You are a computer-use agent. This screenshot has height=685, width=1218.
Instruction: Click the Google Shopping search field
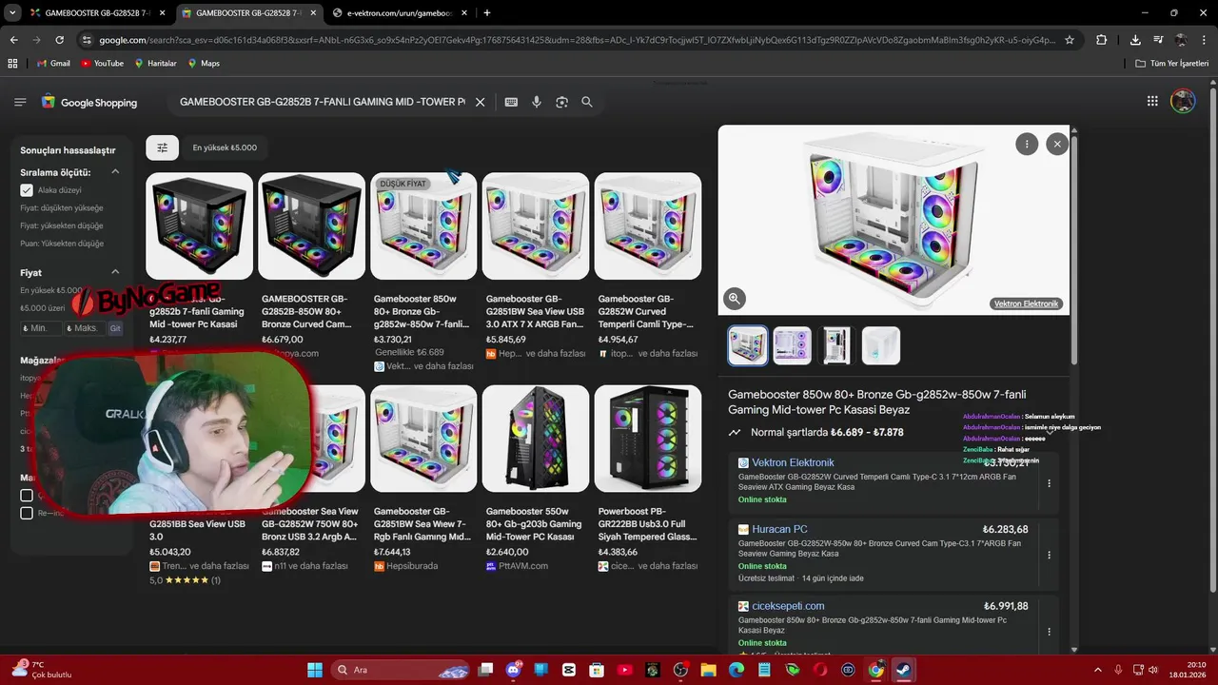pos(323,102)
